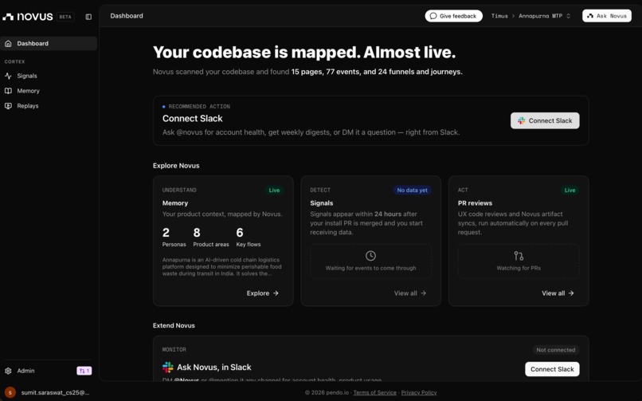Click the PR reviews card title
Image resolution: width=642 pixels, height=401 pixels.
tap(475, 203)
